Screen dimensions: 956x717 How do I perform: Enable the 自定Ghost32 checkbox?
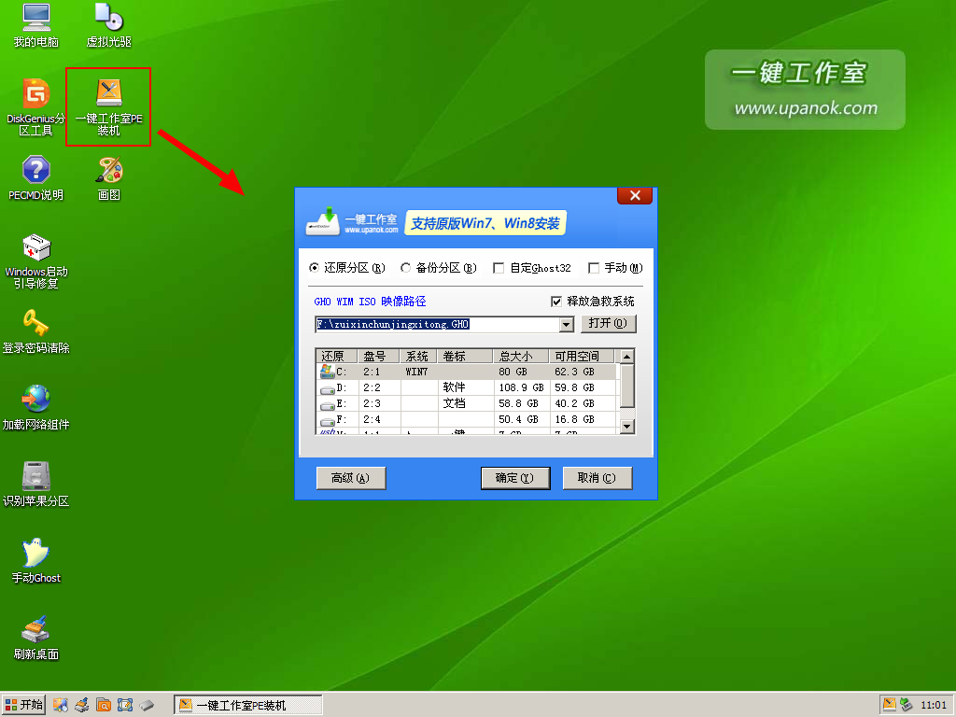tap(499, 267)
